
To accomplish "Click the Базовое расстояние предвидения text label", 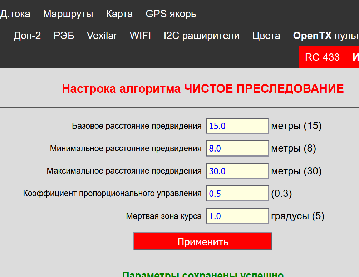I will pos(137,126).
